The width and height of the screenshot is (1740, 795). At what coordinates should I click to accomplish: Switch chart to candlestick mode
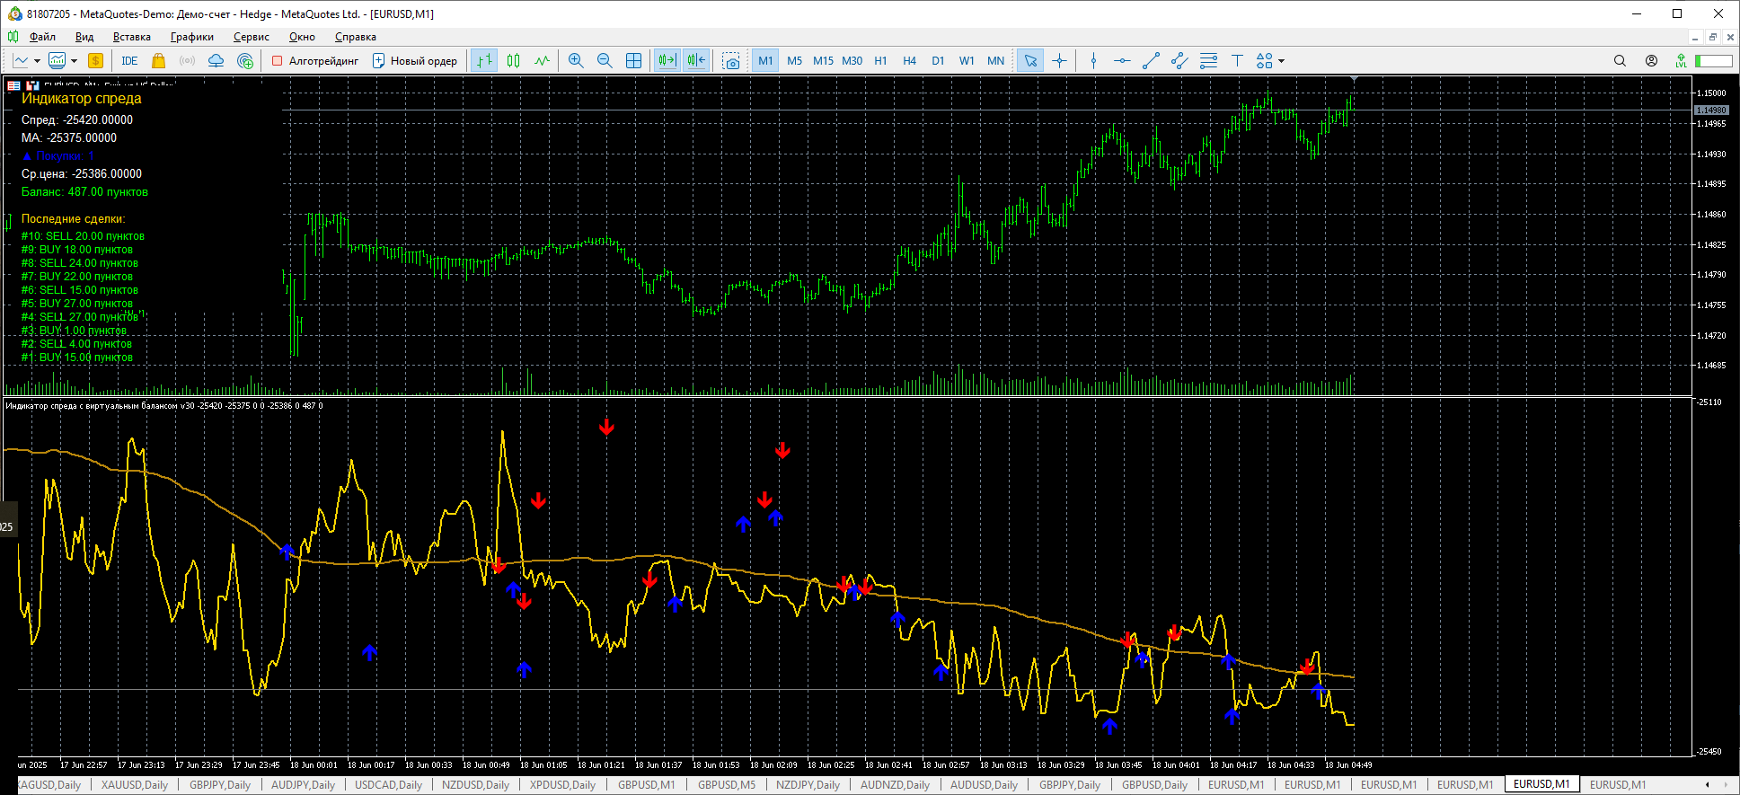513,61
